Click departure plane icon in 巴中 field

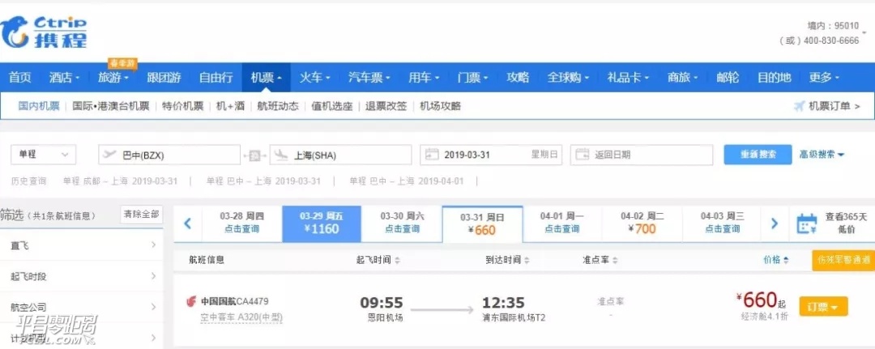coord(109,155)
